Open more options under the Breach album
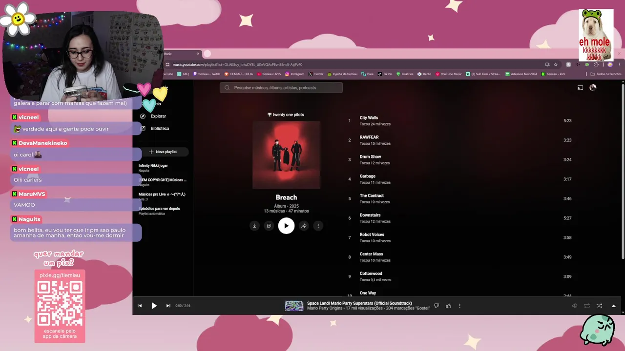The width and height of the screenshot is (625, 351). point(318,226)
